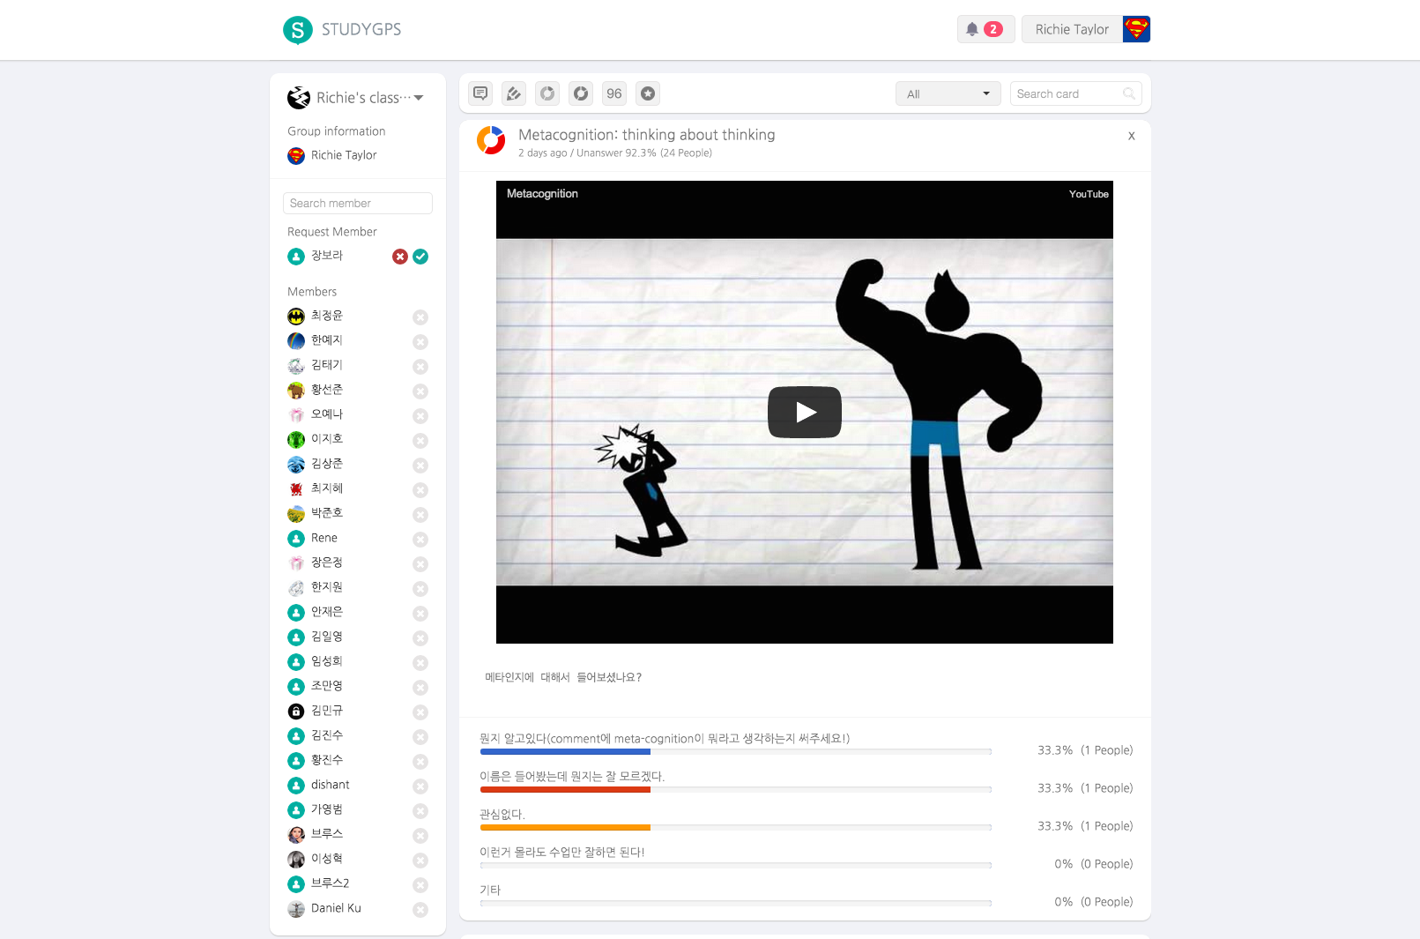Click the 96 count toolbar button

(x=614, y=93)
